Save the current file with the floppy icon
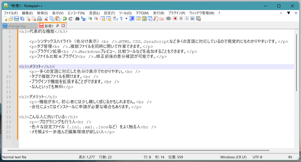The width and height of the screenshot is (301, 162). tap(17, 19)
